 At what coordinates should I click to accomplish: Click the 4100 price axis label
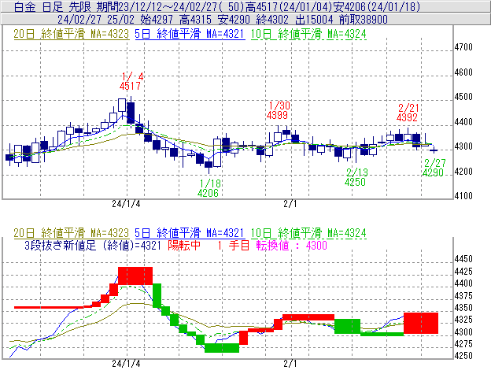pyautogui.click(x=463, y=196)
